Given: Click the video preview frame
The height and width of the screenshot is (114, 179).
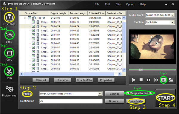Looking at the screenshot, I should tap(152, 47).
